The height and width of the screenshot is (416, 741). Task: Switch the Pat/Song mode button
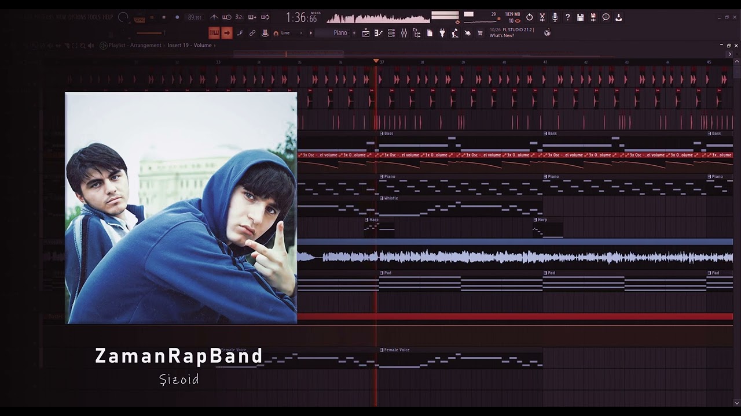140,20
